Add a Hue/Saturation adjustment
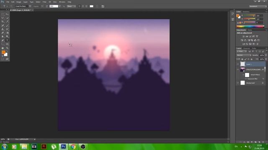 242,40
